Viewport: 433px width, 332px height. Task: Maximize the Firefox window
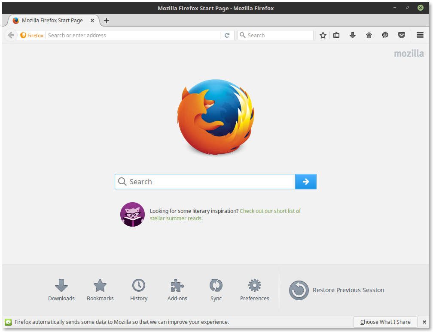(408, 8)
